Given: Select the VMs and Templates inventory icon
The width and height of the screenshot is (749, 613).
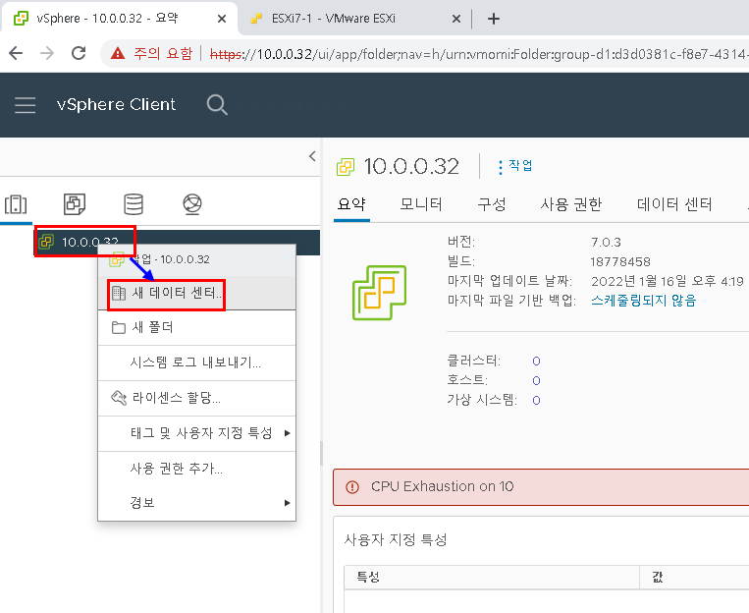Looking at the screenshot, I should (x=75, y=204).
